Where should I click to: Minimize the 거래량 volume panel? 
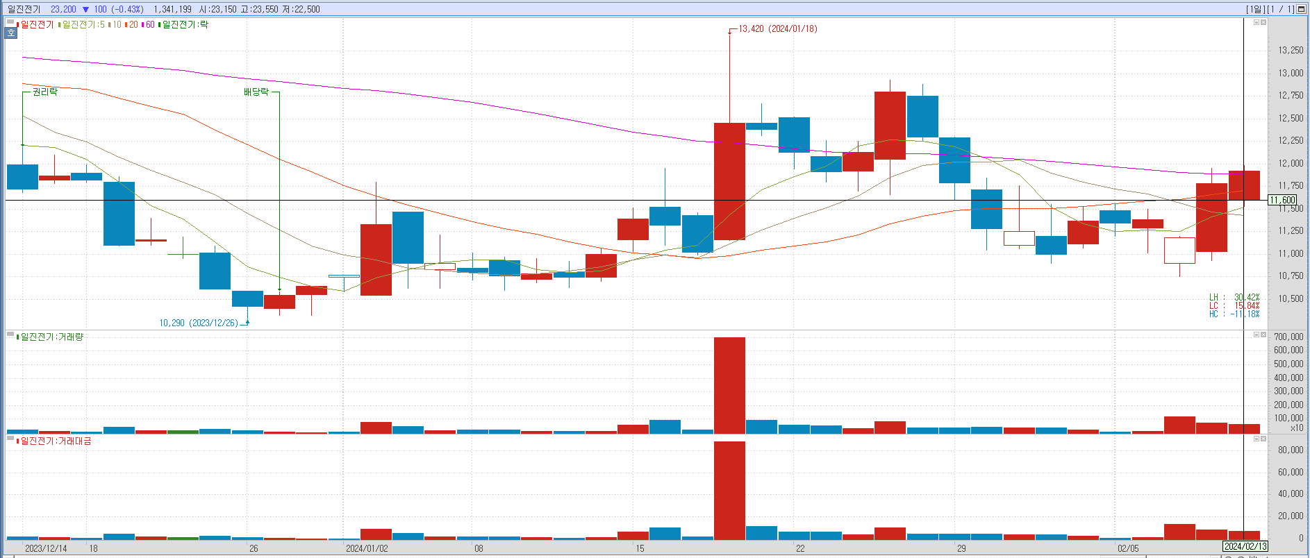(1256, 335)
